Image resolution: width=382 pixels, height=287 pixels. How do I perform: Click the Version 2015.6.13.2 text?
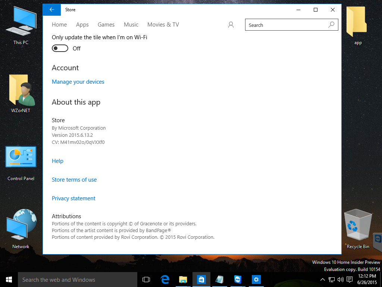coord(72,135)
